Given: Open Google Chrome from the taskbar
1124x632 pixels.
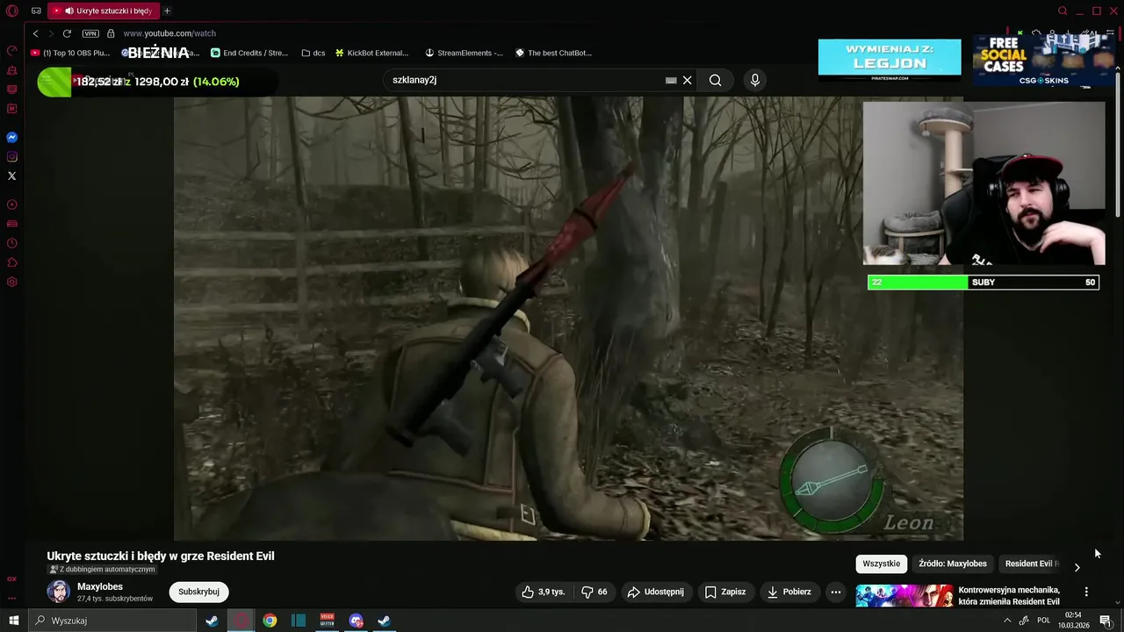Looking at the screenshot, I should pos(270,621).
